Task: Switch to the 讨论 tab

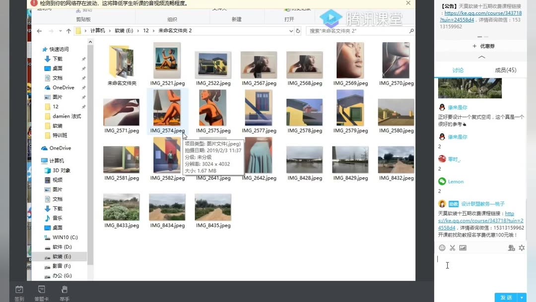Action: pos(458,70)
